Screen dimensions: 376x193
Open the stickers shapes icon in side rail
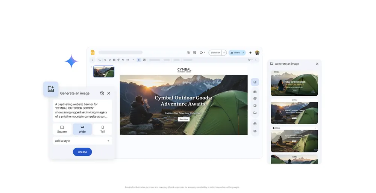coord(255,98)
